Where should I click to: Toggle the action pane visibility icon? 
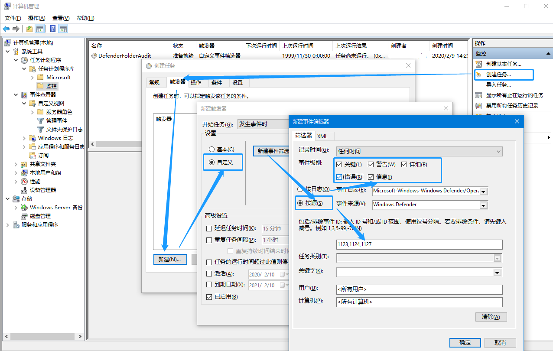(x=63, y=29)
